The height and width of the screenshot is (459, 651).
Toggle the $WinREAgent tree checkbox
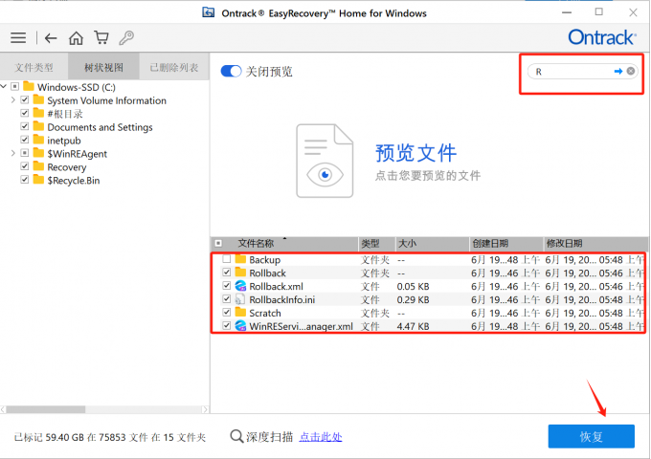click(25, 153)
